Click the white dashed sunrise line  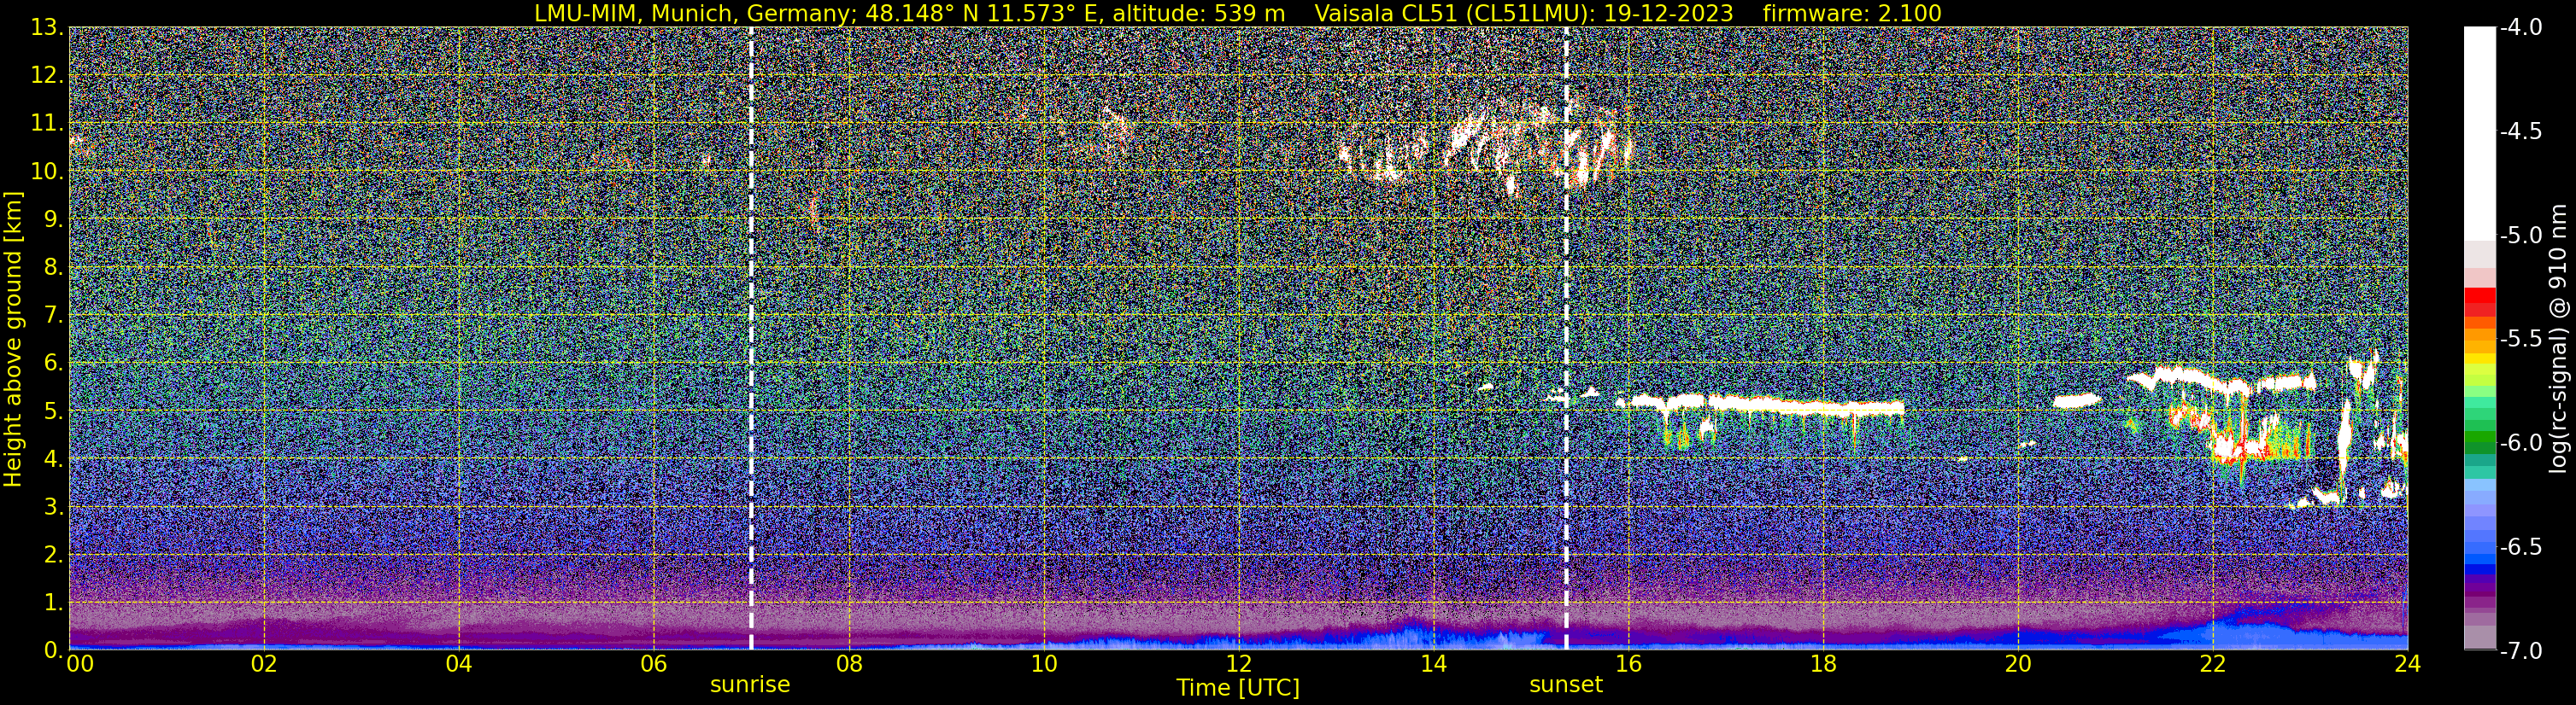pos(751,337)
